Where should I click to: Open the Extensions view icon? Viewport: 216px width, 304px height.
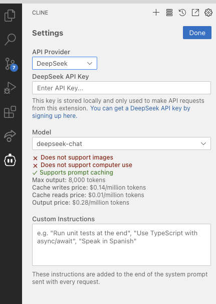click(10, 112)
